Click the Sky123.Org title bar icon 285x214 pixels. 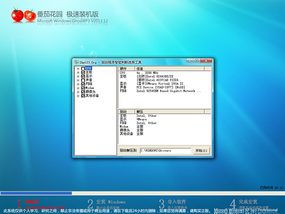point(76,62)
